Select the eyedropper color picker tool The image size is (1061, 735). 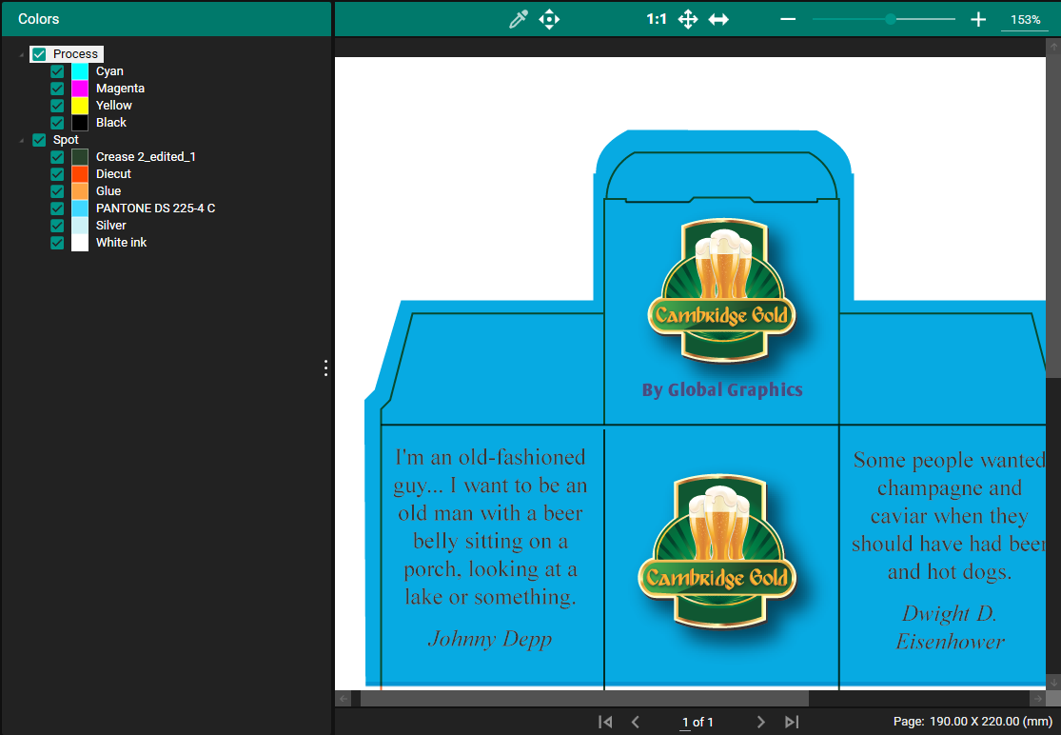[x=518, y=19]
